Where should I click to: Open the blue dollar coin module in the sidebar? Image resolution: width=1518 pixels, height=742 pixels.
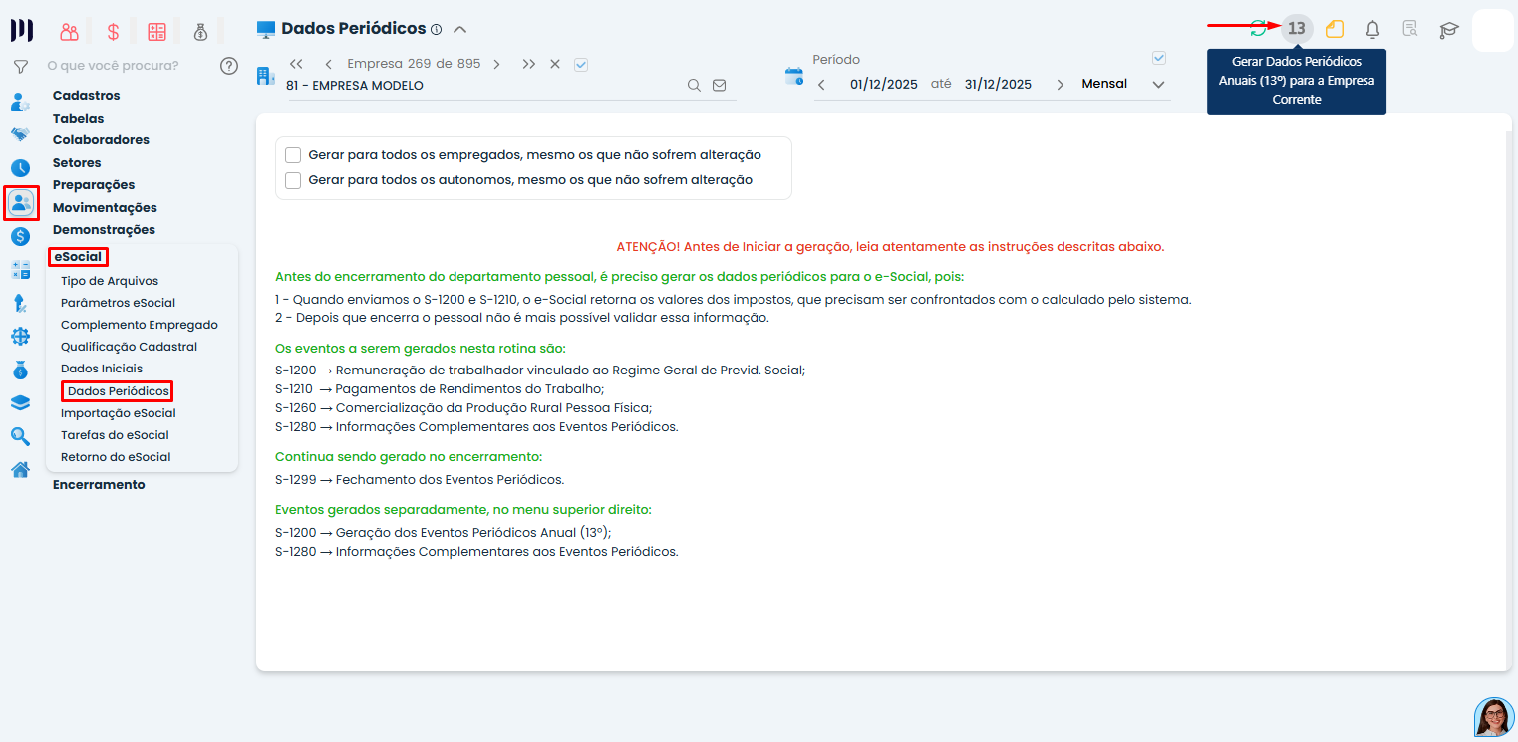coord(20,237)
